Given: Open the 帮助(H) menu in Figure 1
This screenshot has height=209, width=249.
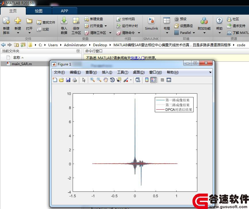Looking at the screenshot, I should (173, 72).
